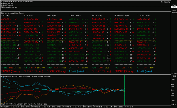
Task: Click the "This Day" column header
Action: tap(97, 16)
